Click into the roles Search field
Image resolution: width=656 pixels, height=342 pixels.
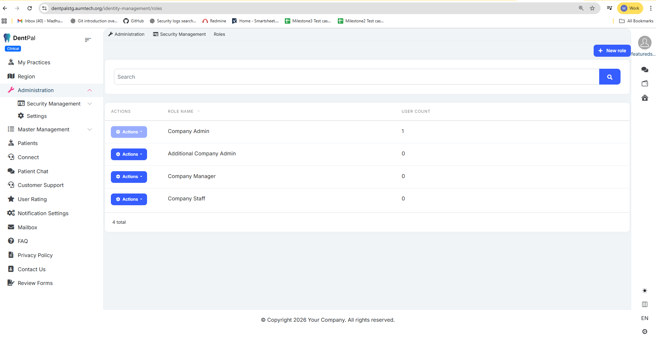(356, 77)
